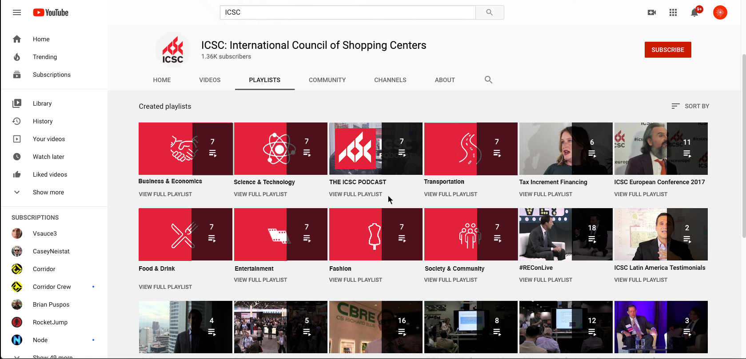View full playlist for Food & Drink
The height and width of the screenshot is (359, 746).
coord(165,287)
